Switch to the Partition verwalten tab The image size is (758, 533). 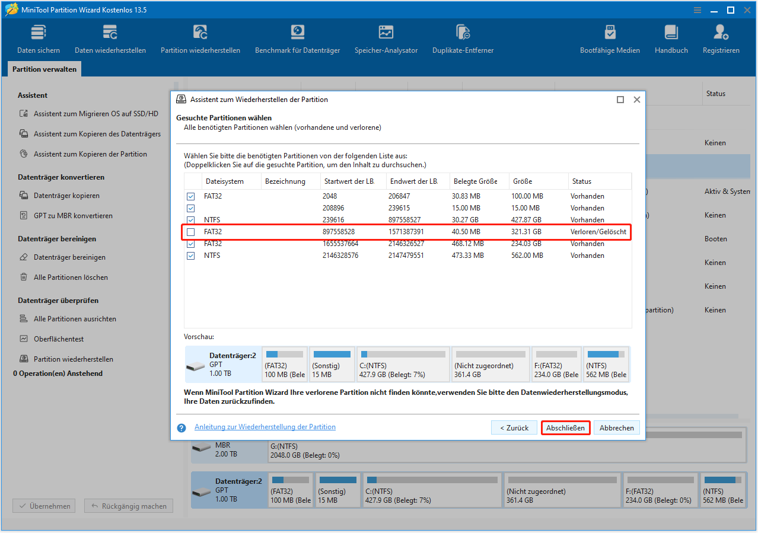point(44,69)
